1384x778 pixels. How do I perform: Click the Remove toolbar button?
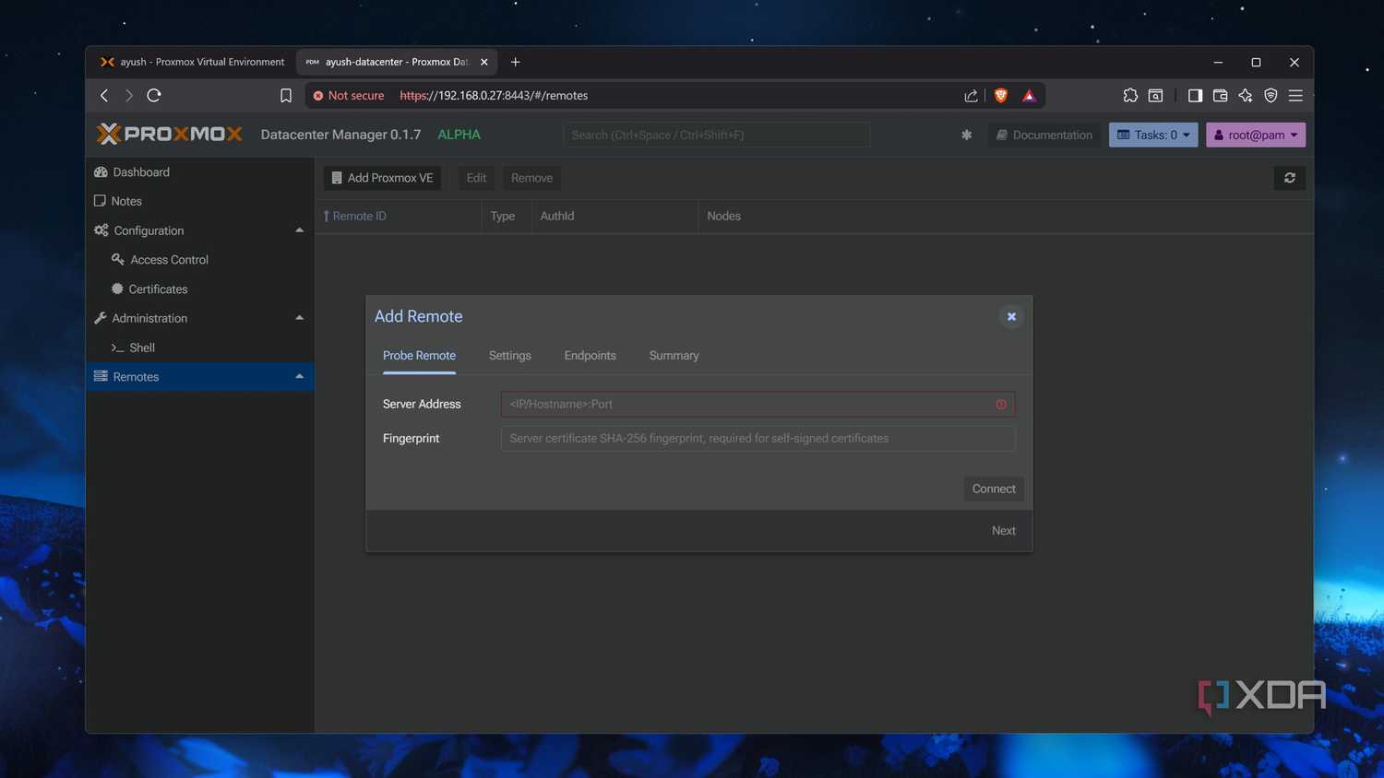pos(531,178)
